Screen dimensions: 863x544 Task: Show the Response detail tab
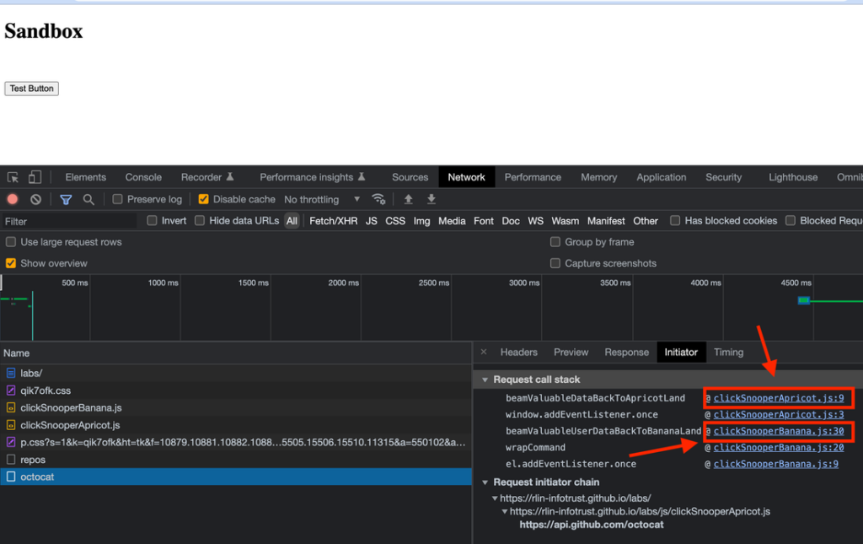pos(626,353)
